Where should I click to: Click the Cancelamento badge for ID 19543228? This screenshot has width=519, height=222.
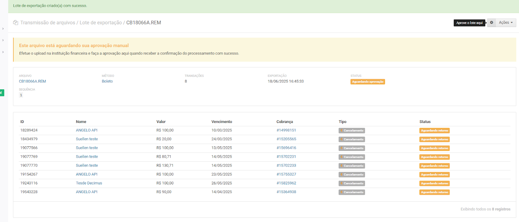click(x=352, y=192)
